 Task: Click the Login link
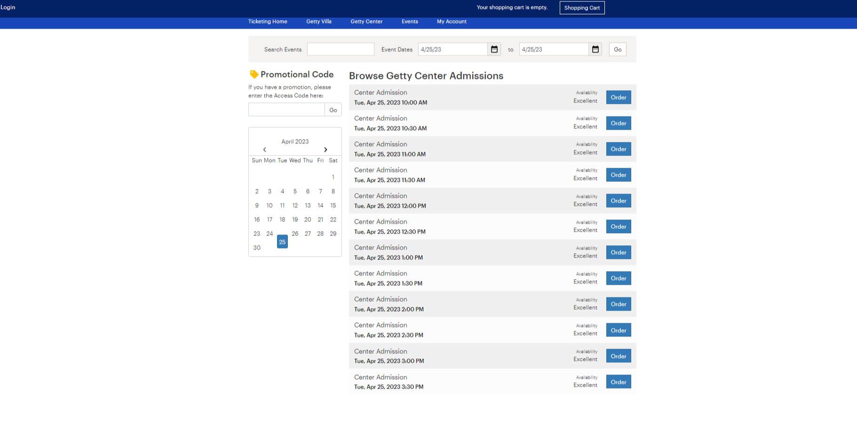coord(8,8)
